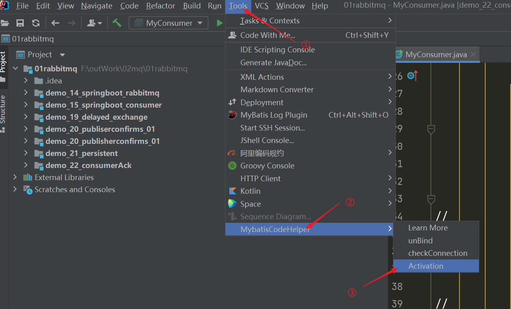
Task: Open HTTP Client submenu
Action: coord(310,178)
